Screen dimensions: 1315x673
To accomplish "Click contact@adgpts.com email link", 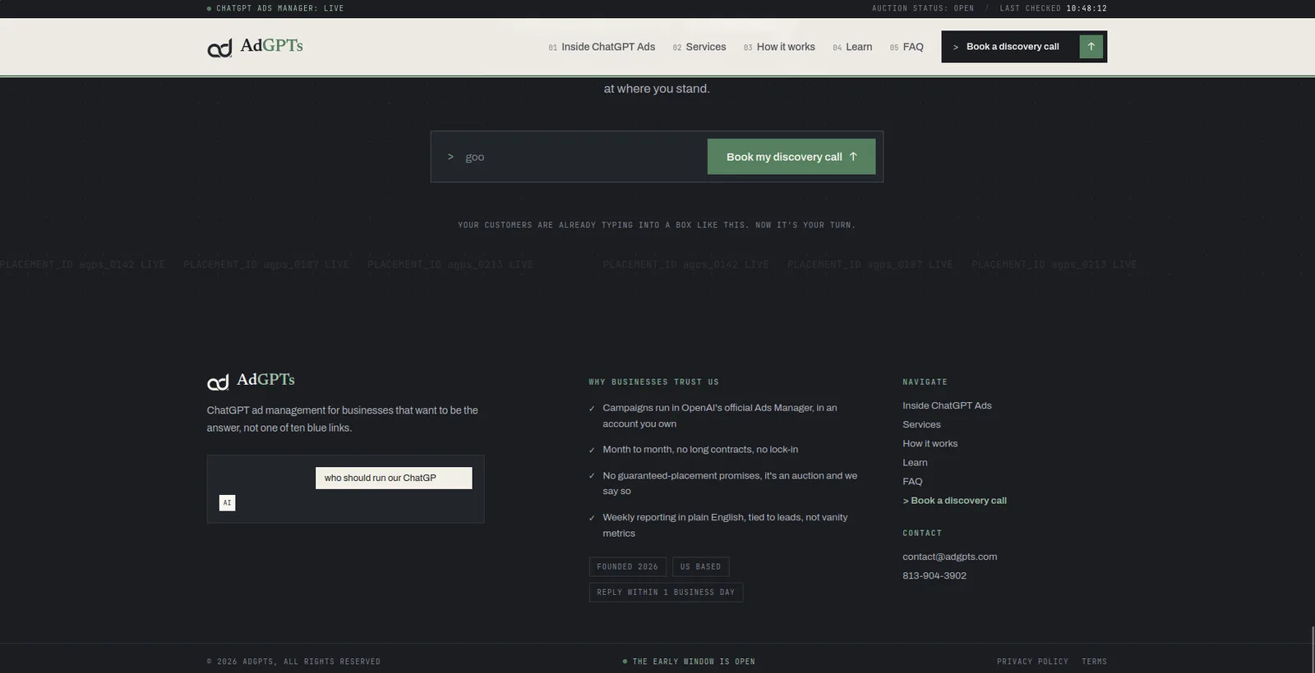I will pyautogui.click(x=949, y=556).
